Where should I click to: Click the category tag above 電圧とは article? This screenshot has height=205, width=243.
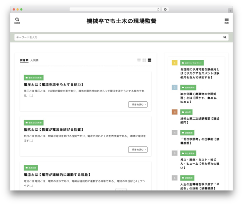[34, 78]
